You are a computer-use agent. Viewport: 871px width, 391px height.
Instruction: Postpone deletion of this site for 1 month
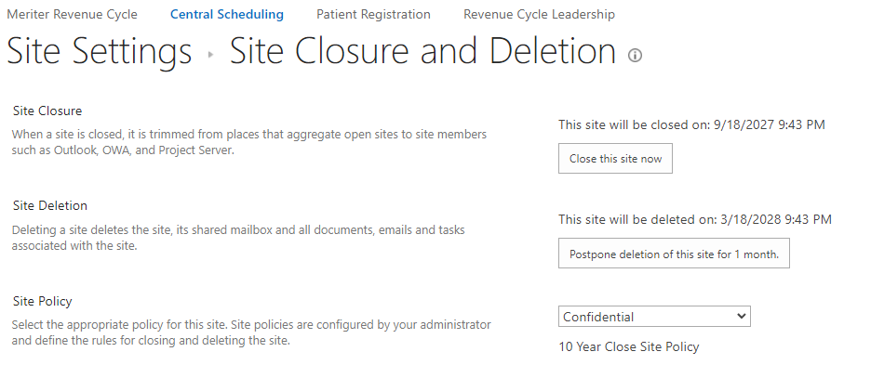(674, 254)
